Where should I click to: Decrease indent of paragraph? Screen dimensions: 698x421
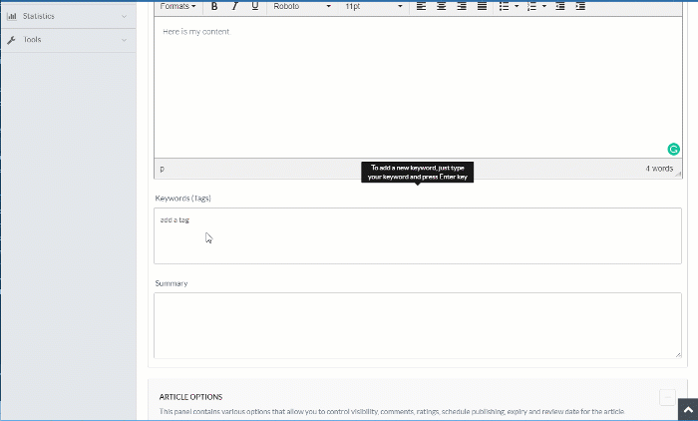pyautogui.click(x=560, y=6)
